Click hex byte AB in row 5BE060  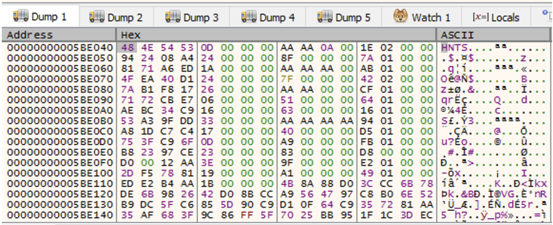367,68
